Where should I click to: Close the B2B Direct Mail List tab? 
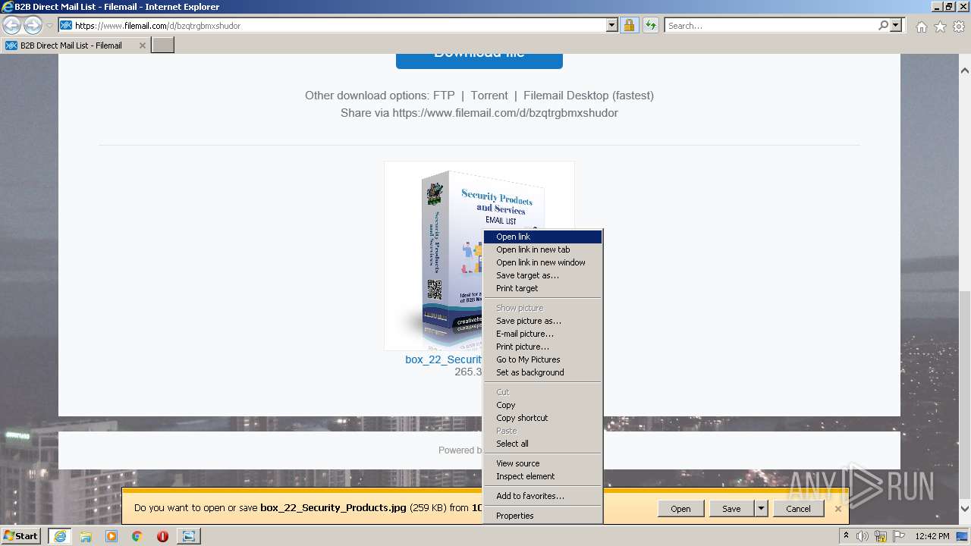click(142, 45)
